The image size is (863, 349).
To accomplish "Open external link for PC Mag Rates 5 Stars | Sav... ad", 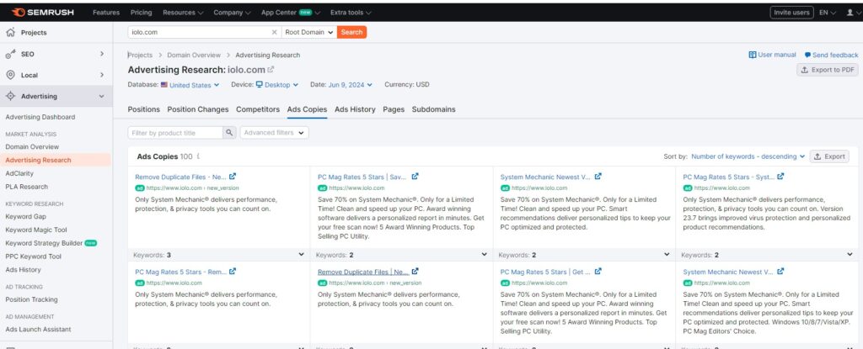I will tap(415, 177).
